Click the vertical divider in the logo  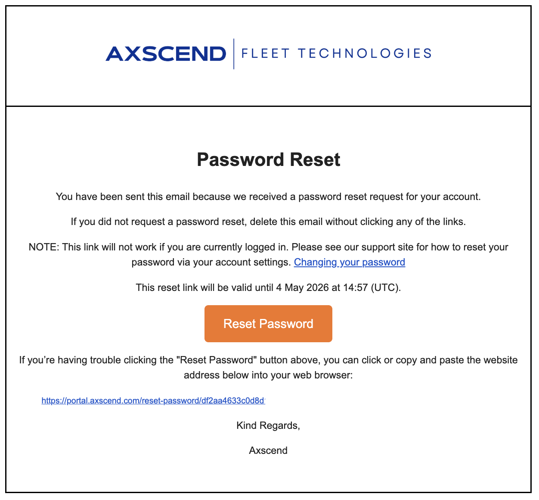[234, 54]
